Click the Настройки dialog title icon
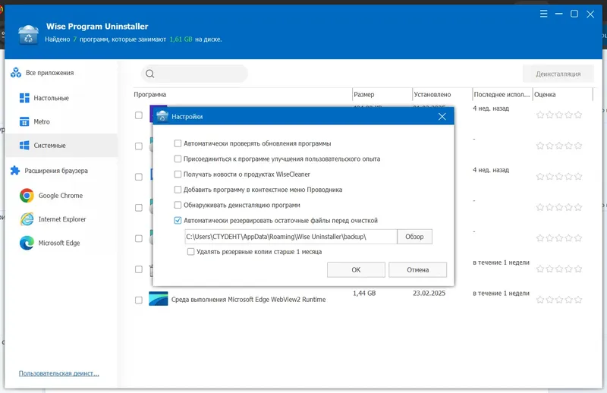 [x=162, y=116]
